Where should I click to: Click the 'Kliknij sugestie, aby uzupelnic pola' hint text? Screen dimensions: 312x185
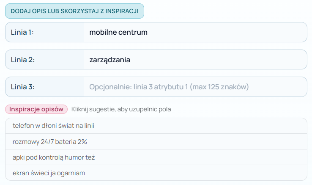pyautogui.click(x=121, y=109)
